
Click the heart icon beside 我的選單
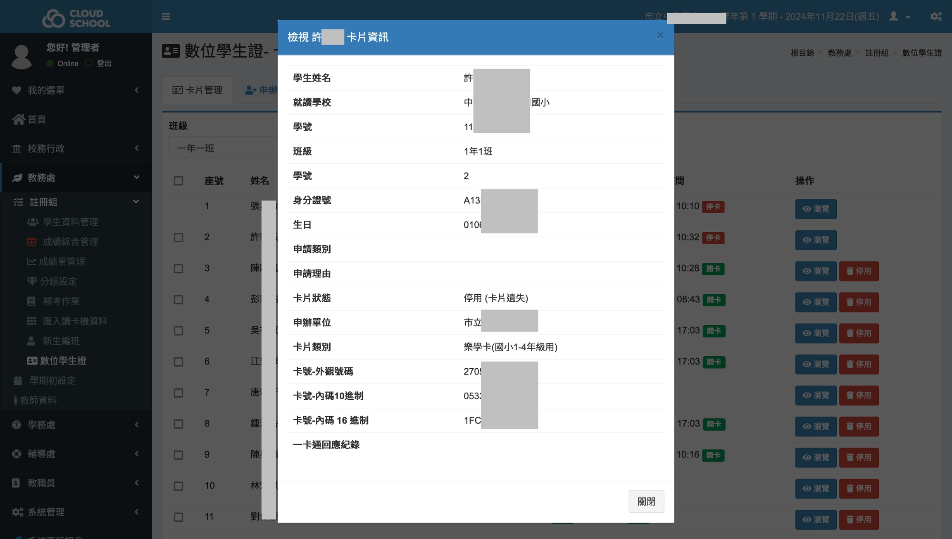coord(17,90)
